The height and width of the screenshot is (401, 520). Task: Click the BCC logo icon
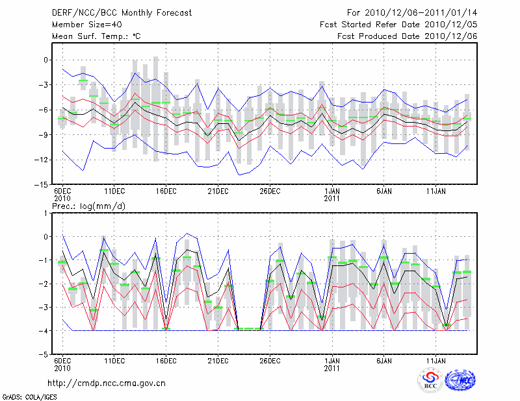tap(430, 381)
